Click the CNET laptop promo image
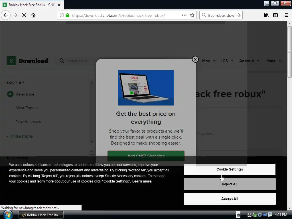292x219 pixels. [x=146, y=88]
